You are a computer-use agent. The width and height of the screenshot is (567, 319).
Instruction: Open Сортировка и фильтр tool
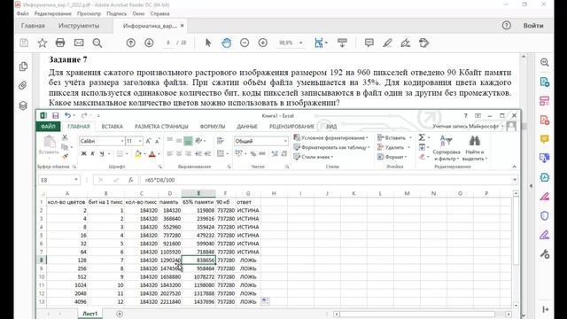pyautogui.click(x=447, y=148)
